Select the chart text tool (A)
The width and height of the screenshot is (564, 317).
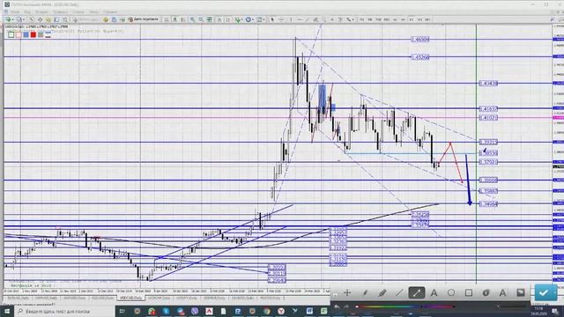(332, 19)
